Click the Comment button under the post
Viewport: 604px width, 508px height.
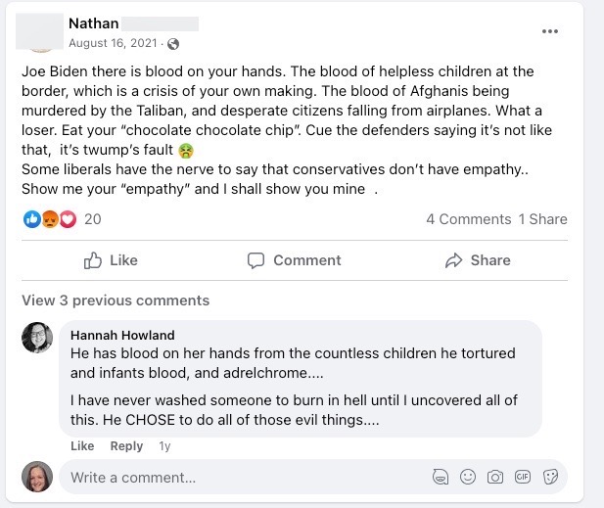click(x=295, y=260)
